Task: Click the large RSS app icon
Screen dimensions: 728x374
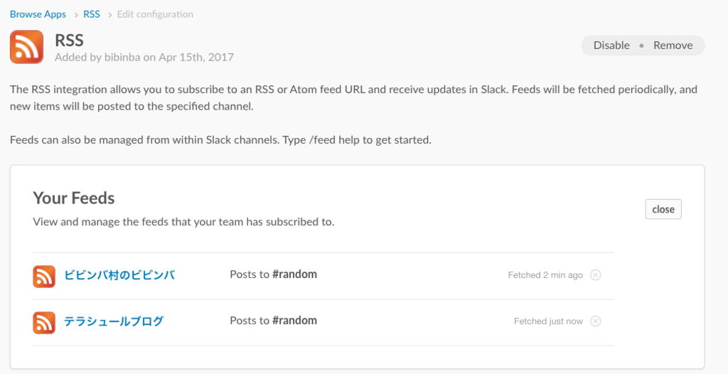Action: 26,47
